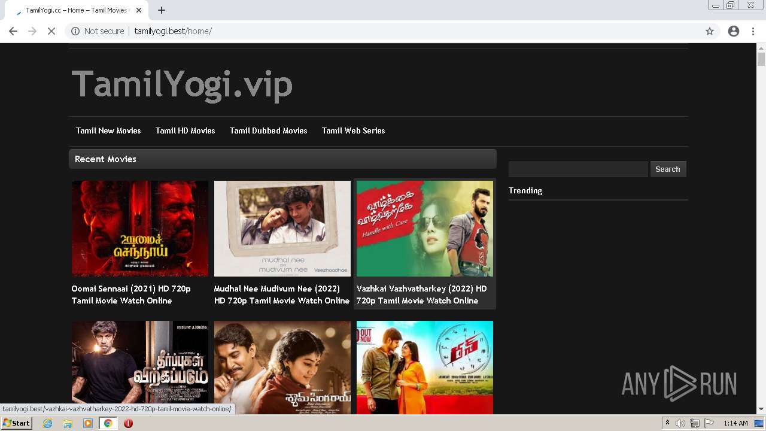Open the Tamil Web Series menu
Viewport: 766px width, 431px height.
354,130
